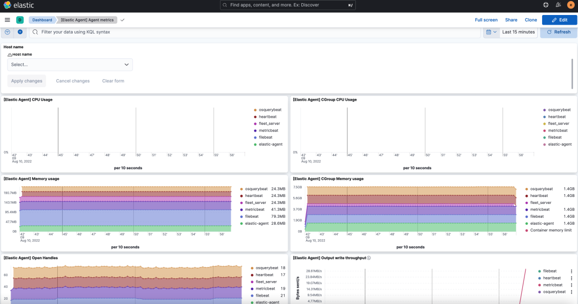Open the D space selector avatar
Viewport: 578px width, 304px height.
tap(20, 20)
